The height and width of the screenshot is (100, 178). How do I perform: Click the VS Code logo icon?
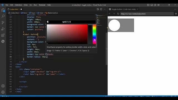2,5
